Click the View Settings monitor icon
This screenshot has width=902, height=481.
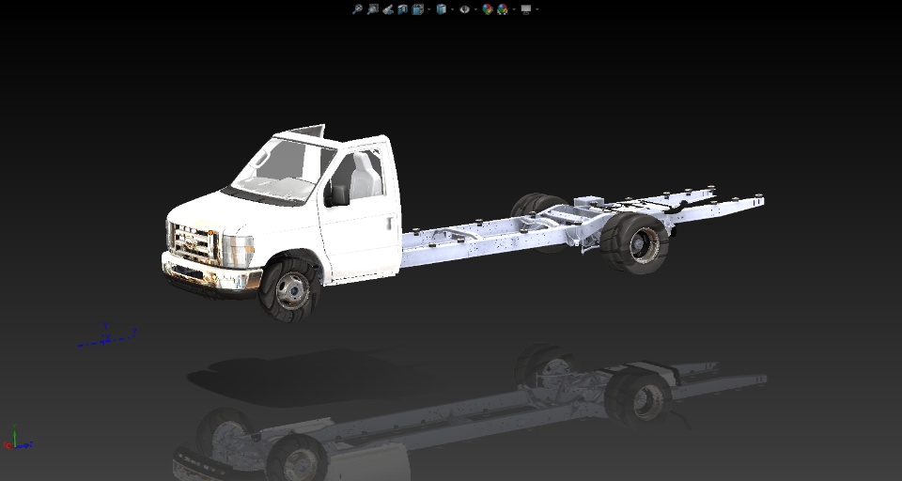[x=526, y=9]
